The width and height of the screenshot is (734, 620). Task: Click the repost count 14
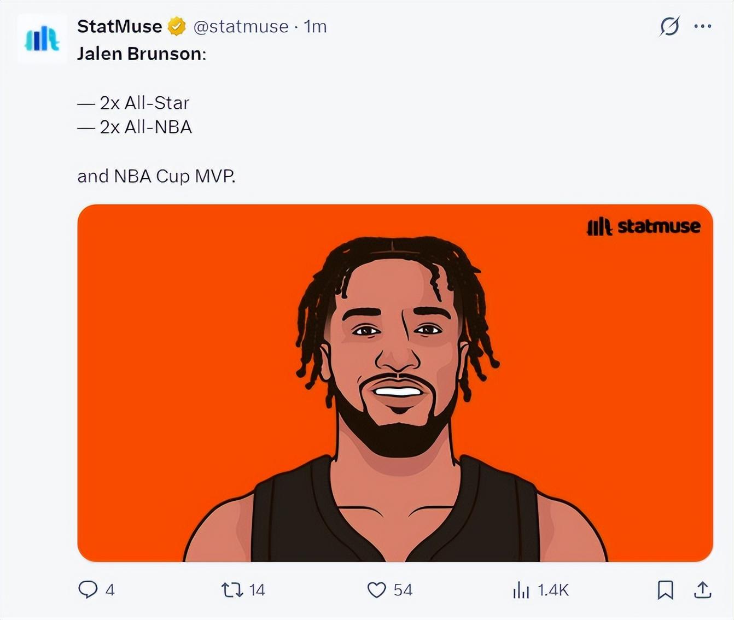(257, 590)
